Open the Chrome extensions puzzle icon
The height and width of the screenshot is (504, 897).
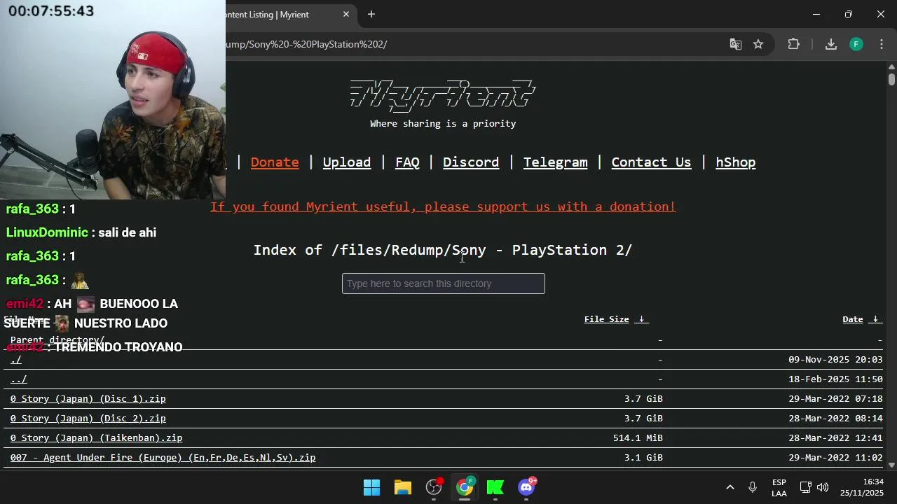click(x=793, y=44)
